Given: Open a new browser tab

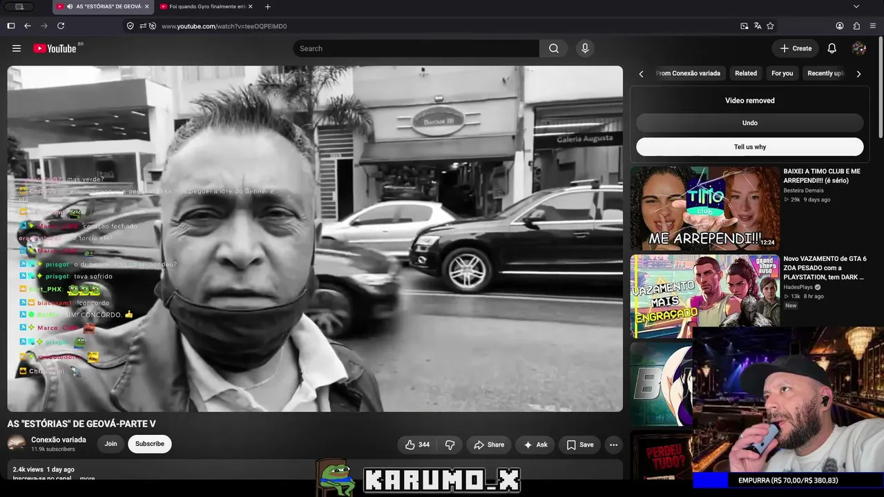Looking at the screenshot, I should 268,7.
